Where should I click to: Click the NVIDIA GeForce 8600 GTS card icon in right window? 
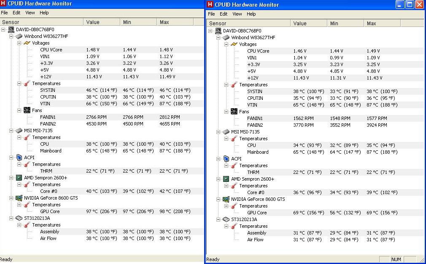point(226,199)
